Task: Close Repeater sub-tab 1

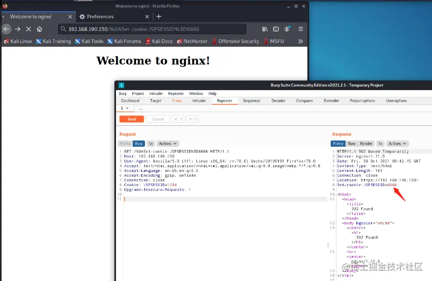Action: pyautogui.click(x=127, y=109)
